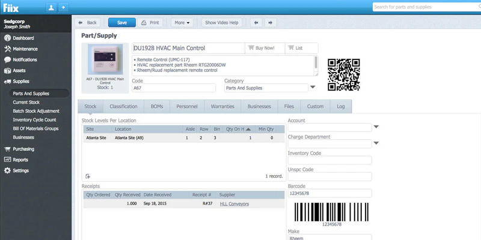
Task: Click the Settings gear icon
Action: [7, 170]
